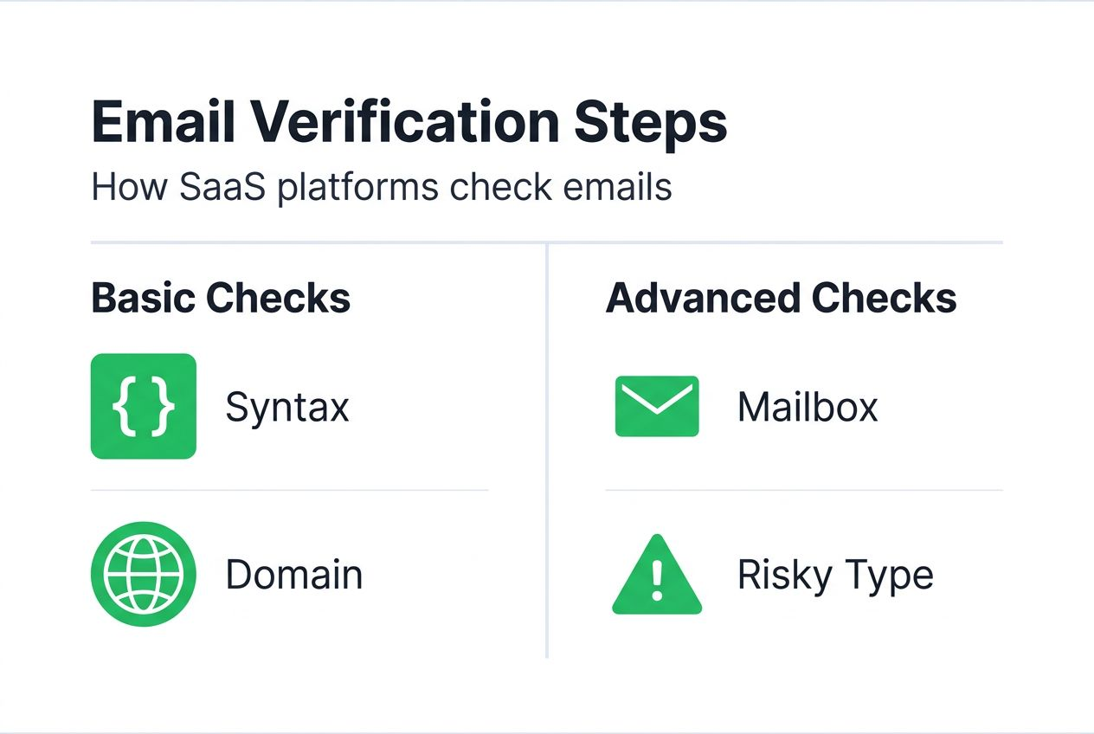Screen dimensions: 1094x734
Task: Click the word Steps in the title
Action: pyautogui.click(x=650, y=124)
